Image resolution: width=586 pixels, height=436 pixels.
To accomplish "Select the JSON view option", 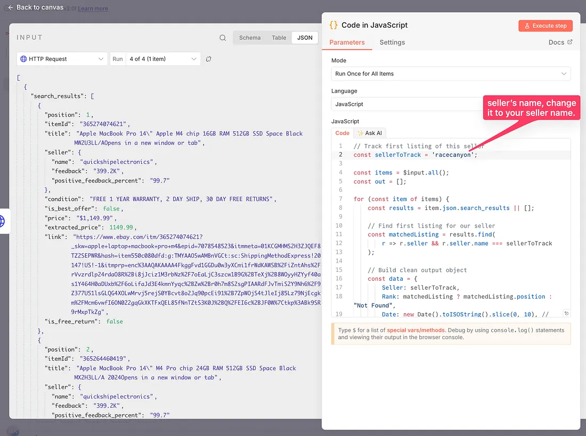I will 305,38.
